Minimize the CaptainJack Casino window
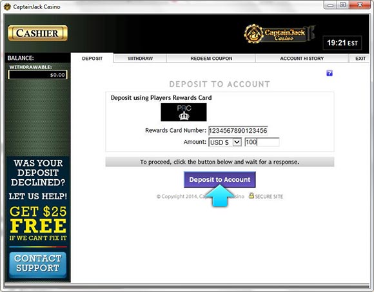The image size is (374, 292). pyautogui.click(x=330, y=5)
